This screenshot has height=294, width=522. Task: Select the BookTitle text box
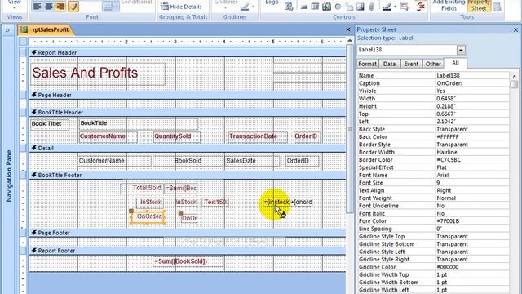click(138, 124)
